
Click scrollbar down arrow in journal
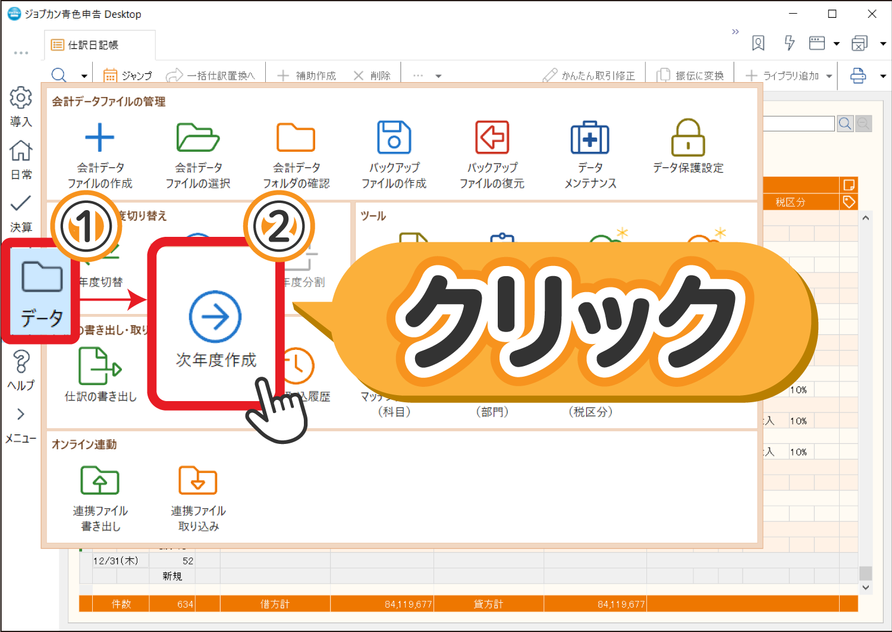pos(866,587)
